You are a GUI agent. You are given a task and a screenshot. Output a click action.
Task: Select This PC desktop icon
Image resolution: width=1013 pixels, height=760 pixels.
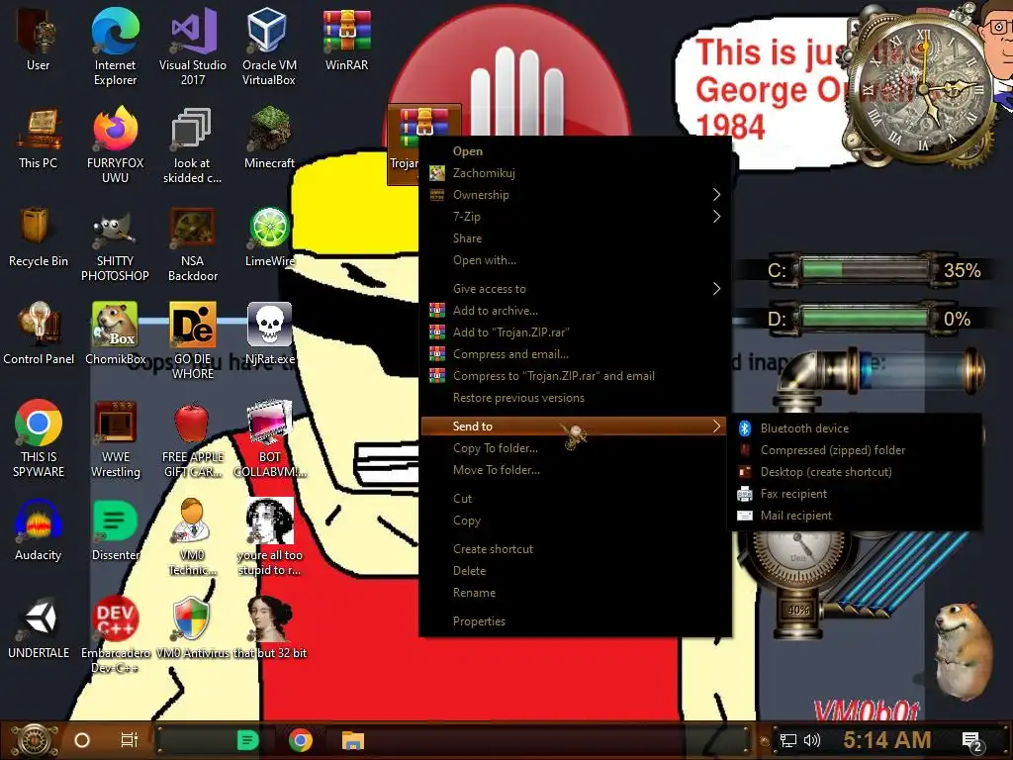(x=39, y=139)
